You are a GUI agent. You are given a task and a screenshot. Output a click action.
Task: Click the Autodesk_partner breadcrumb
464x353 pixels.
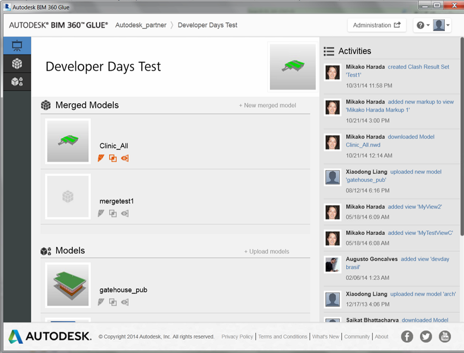[x=141, y=25]
